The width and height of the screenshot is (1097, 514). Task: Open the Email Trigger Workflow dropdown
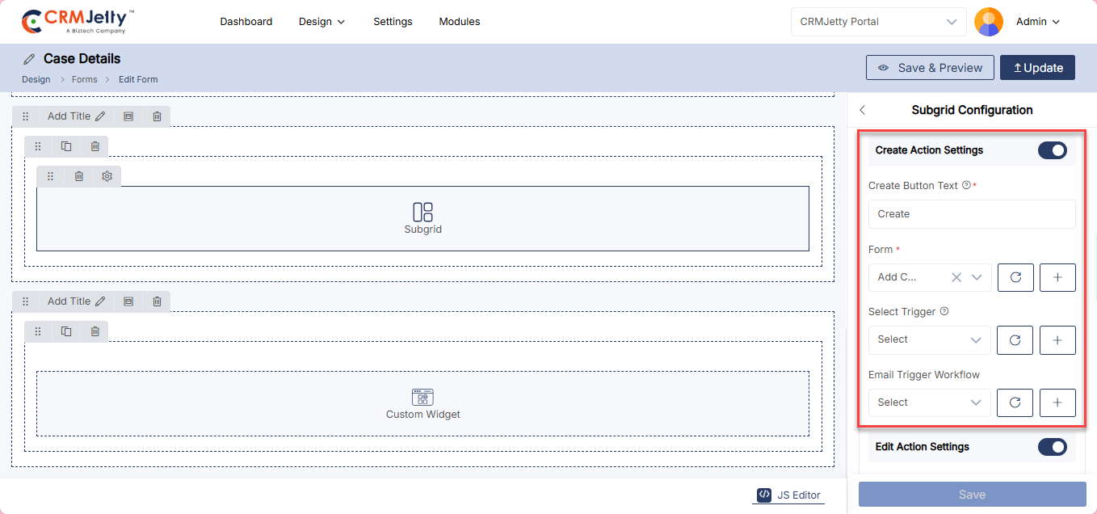pos(929,402)
